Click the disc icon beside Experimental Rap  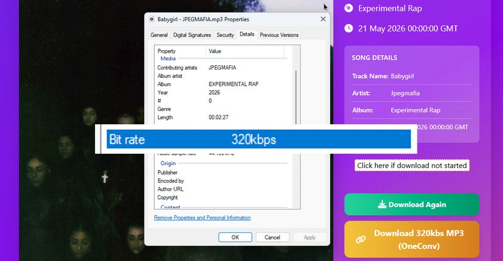(x=349, y=8)
